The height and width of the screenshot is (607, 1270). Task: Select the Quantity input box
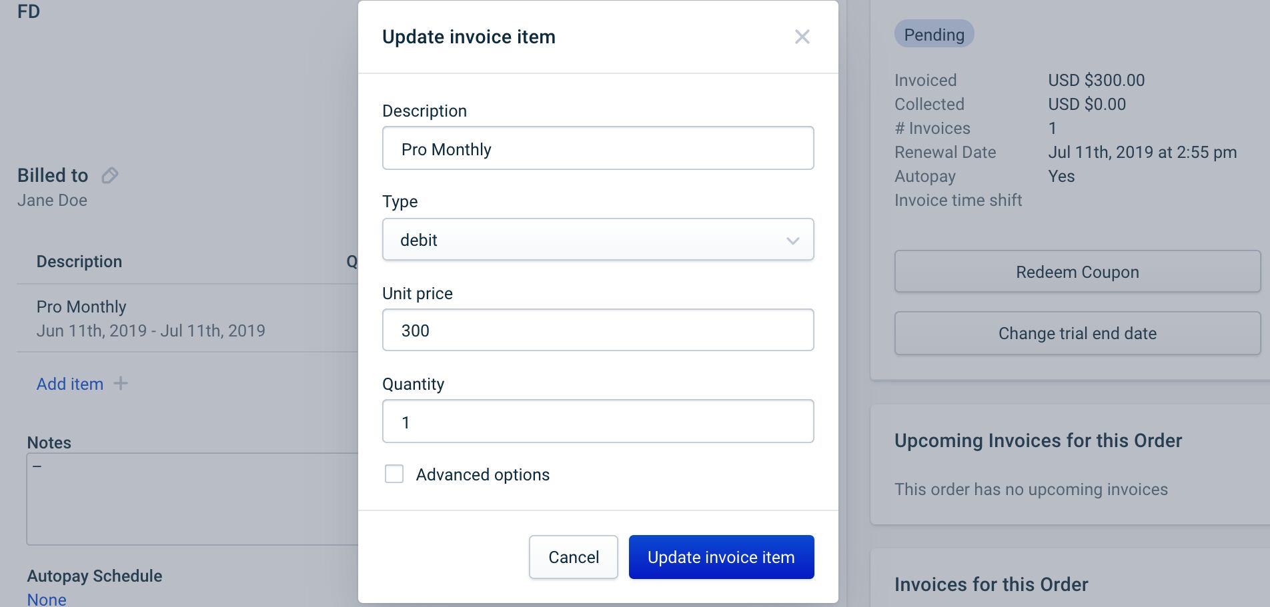598,422
